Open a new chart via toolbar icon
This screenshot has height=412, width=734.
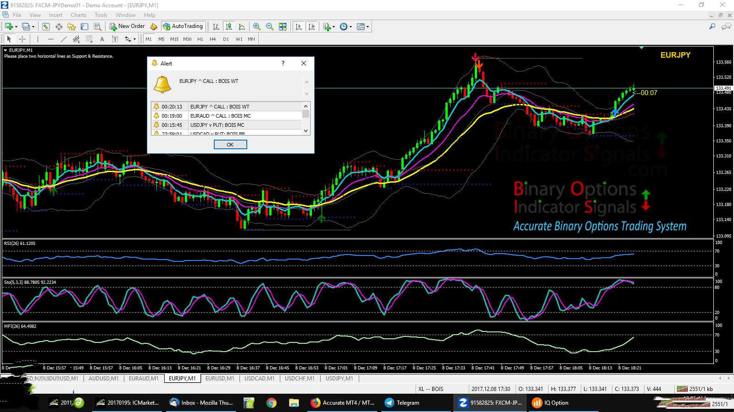pos(9,27)
